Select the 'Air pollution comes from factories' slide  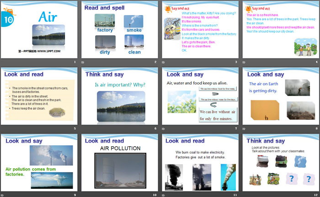39,163
